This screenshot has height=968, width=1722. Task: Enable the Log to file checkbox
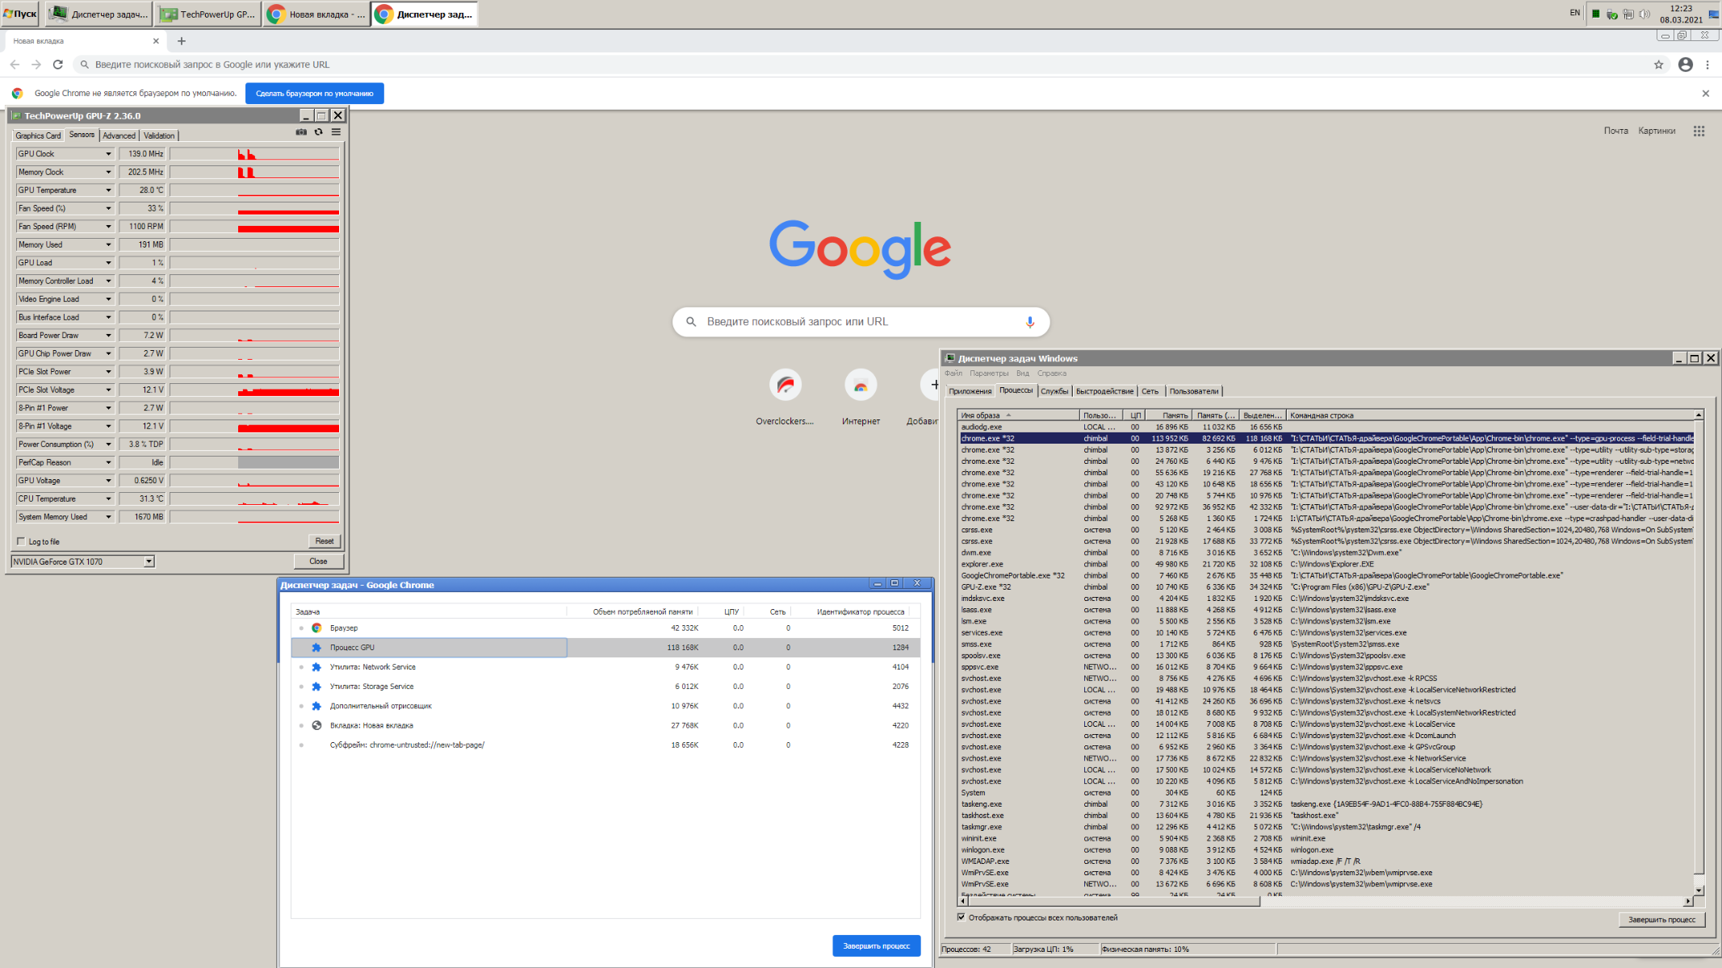point(21,541)
